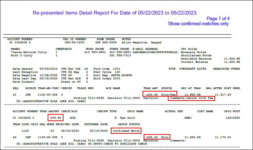253x150 pixels.
Task: Click originator name Fps Gold
Action: pos(127,118)
